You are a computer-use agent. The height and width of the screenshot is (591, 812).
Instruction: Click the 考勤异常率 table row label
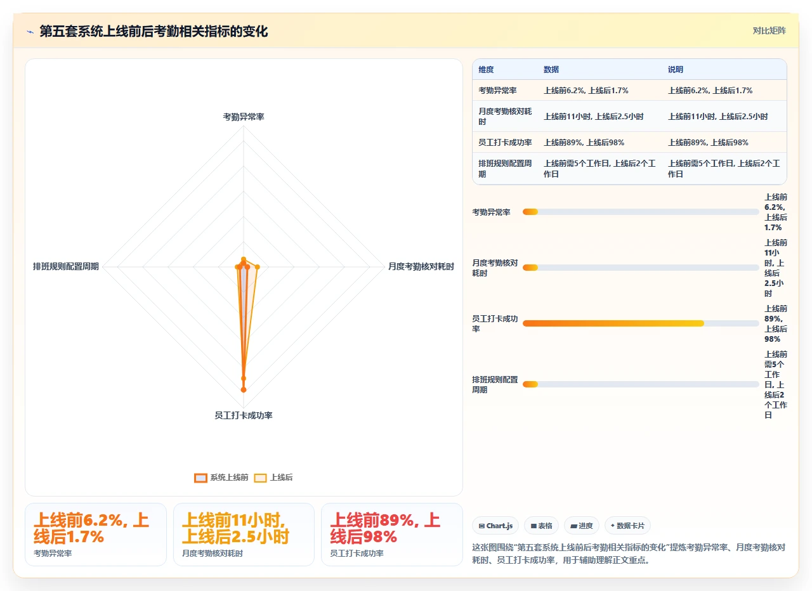(497, 91)
